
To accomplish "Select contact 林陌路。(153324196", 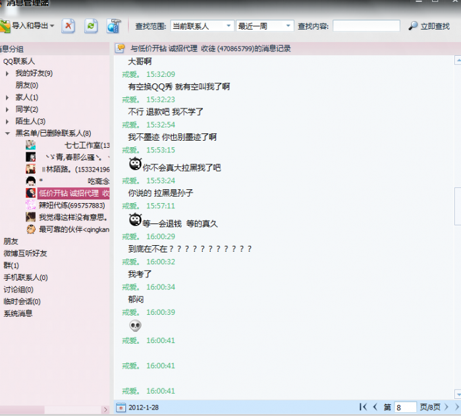I will coord(76,170).
